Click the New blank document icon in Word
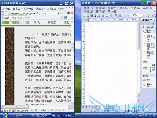Viewport: 157px width, 118px height. click(x=84, y=15)
